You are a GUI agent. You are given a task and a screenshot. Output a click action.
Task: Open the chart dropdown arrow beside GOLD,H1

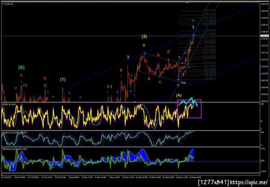[3, 4]
